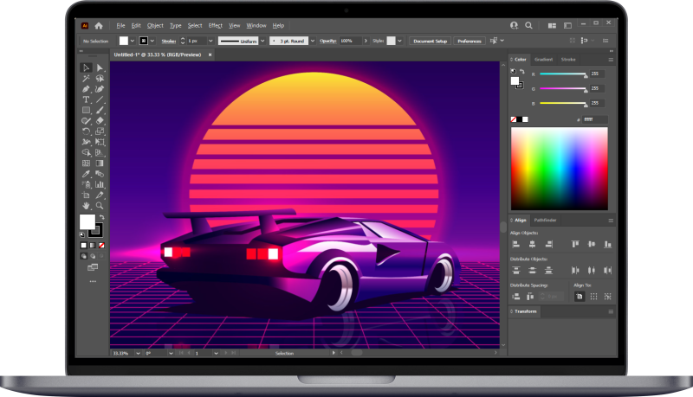Click the underlined Opacity label
Screen dimensions: 693x397
pyautogui.click(x=328, y=41)
